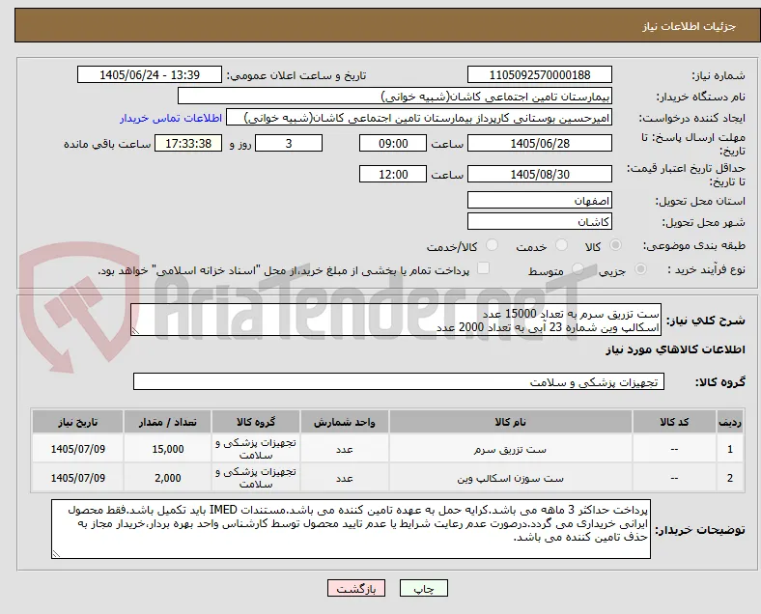The height and width of the screenshot is (614, 761).
Task: Click the تاریخ نیاز column header
Action: (77, 422)
